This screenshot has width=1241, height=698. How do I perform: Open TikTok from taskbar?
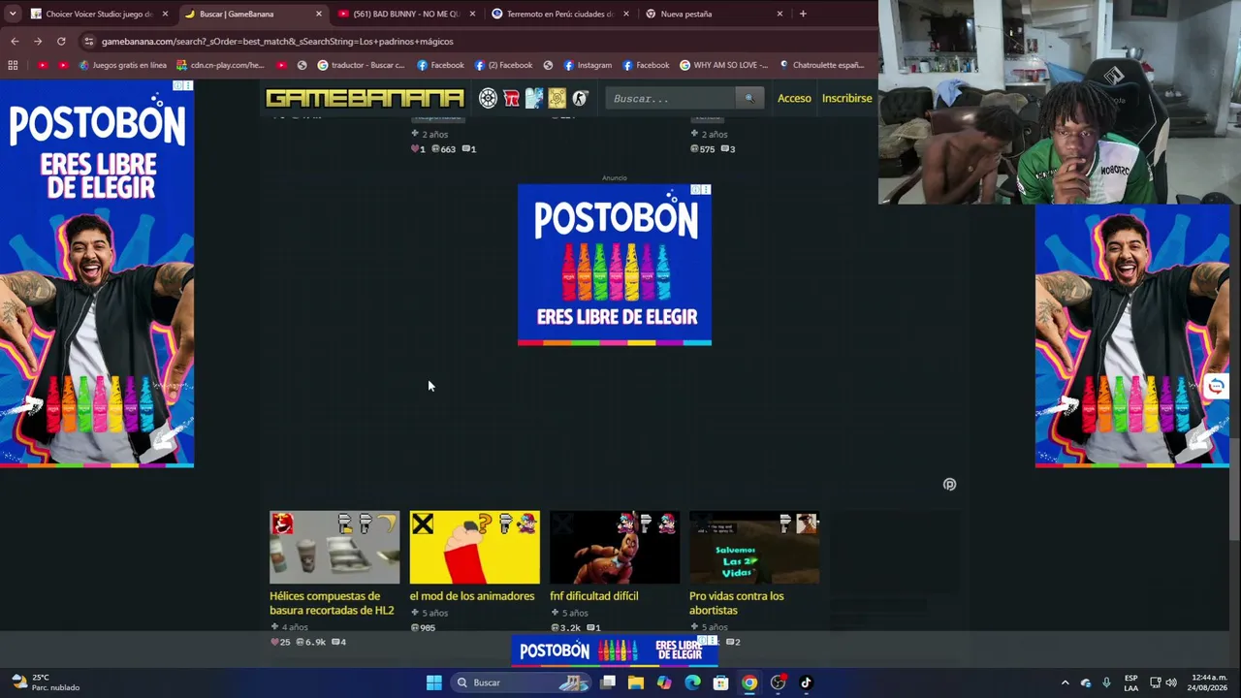pos(806,682)
